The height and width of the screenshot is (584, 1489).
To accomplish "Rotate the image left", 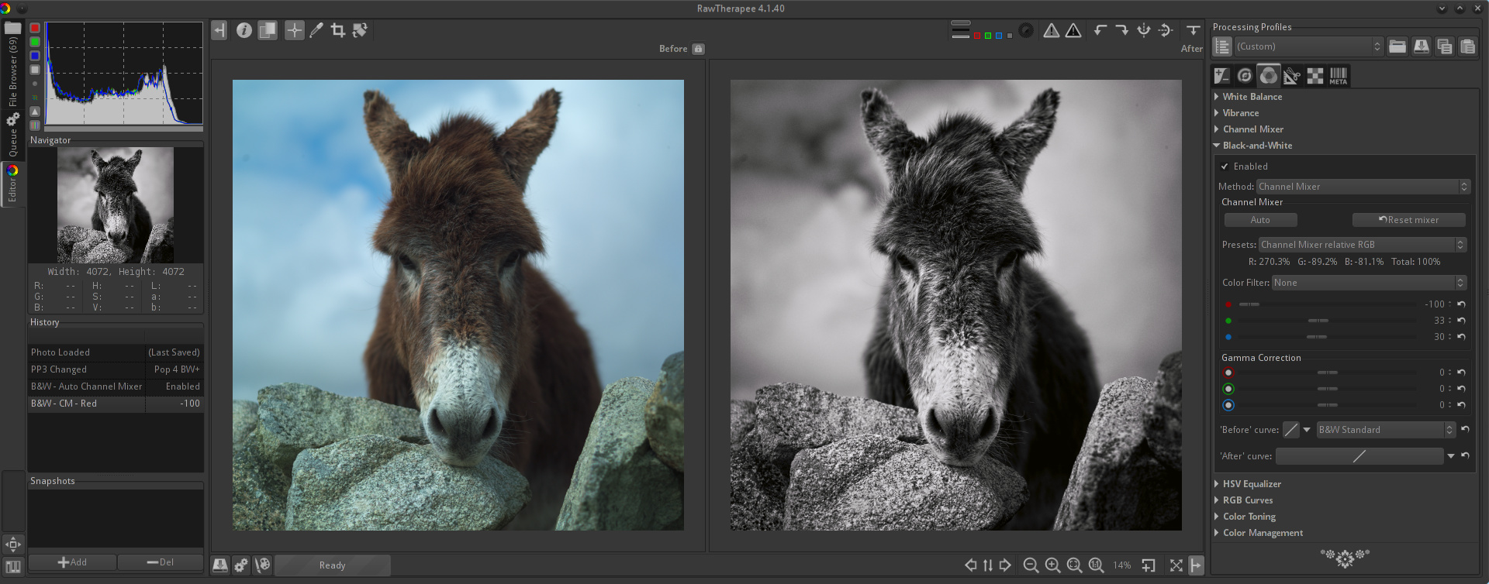I will point(1100,30).
